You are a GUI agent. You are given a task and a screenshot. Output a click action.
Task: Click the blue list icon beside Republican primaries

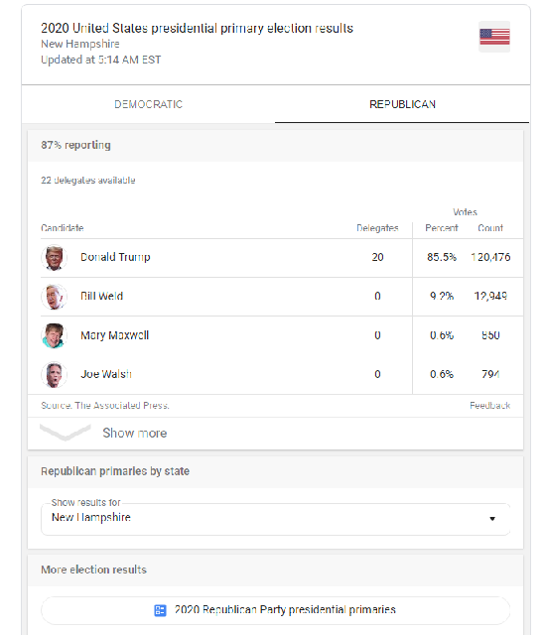pyautogui.click(x=160, y=610)
